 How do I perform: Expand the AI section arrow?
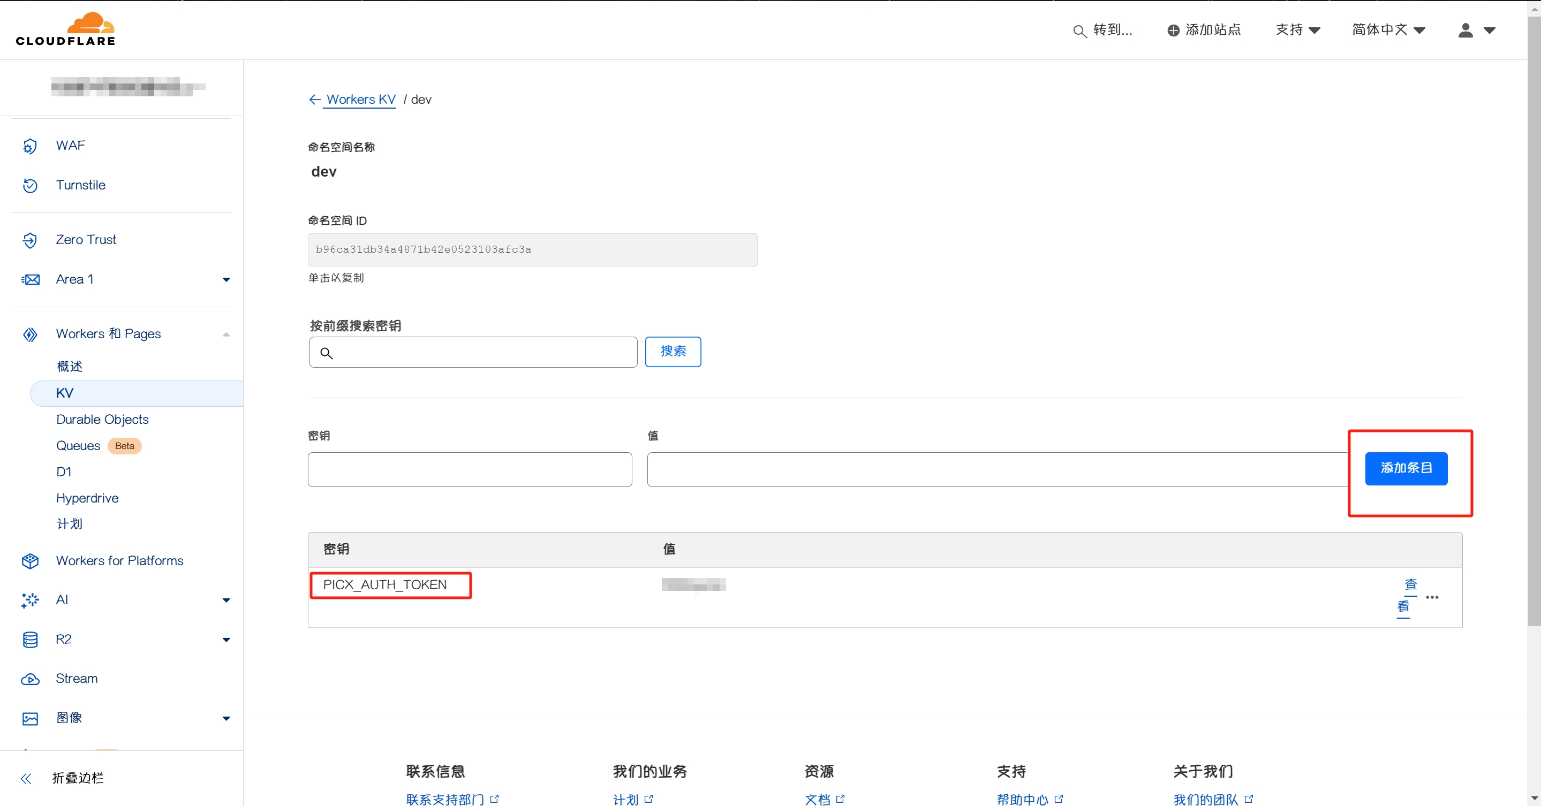[226, 600]
